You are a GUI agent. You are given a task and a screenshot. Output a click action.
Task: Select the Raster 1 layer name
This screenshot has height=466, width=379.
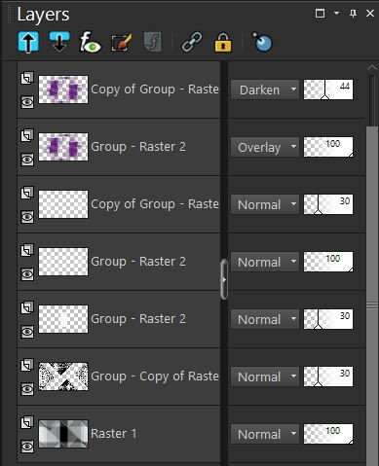pos(114,434)
